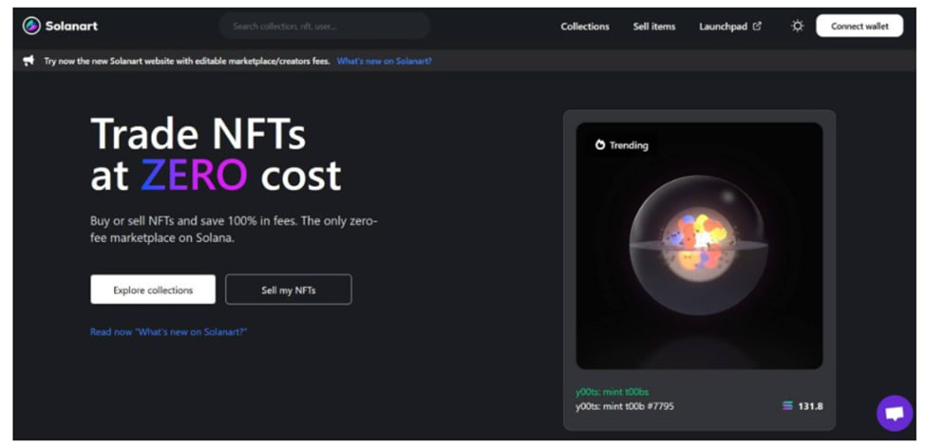The width and height of the screenshot is (926, 448).
Task: Open "What's new on Solanart?" banner link
Action: coord(384,61)
